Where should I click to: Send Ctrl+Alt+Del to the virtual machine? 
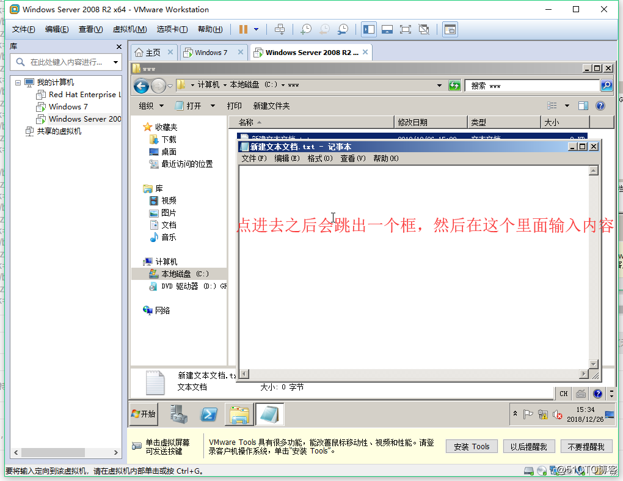coord(280,29)
